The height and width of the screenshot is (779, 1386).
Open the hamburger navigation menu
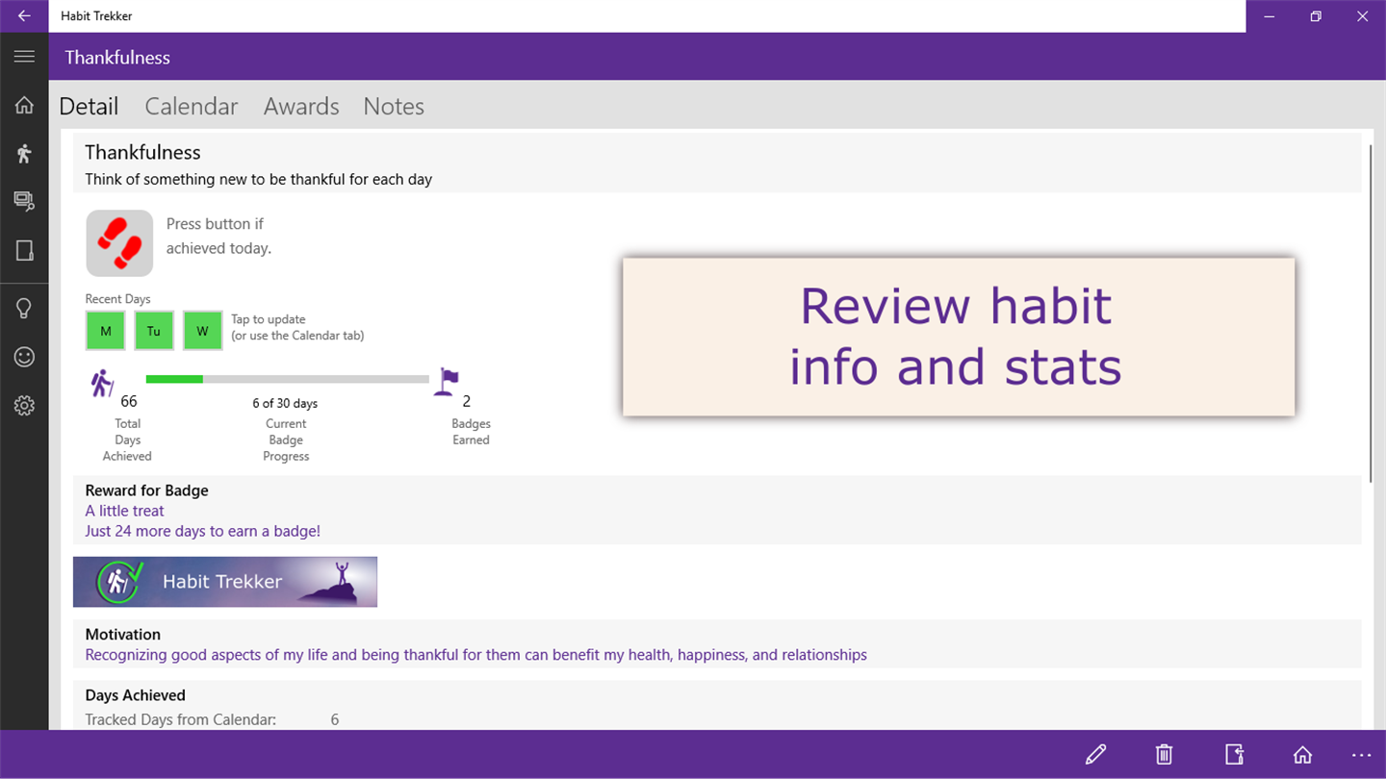click(24, 57)
